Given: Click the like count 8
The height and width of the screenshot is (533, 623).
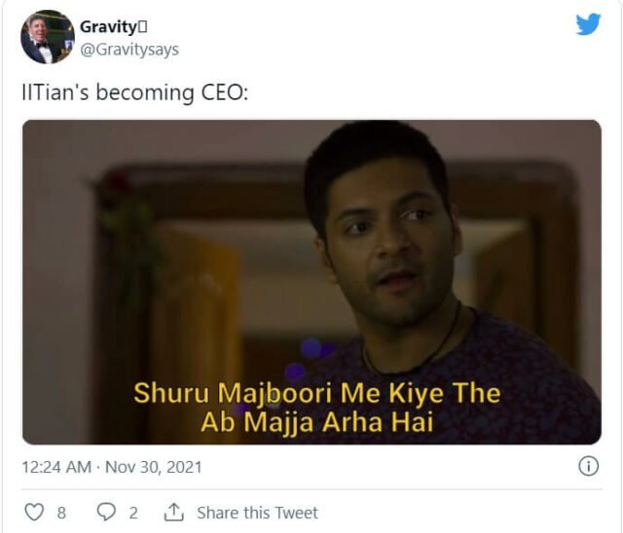Looking at the screenshot, I should tap(61, 513).
